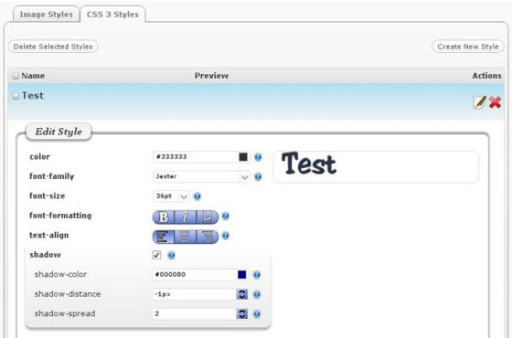512x338 pixels.
Task: Click the Edit Style legend label
Action: click(x=59, y=132)
